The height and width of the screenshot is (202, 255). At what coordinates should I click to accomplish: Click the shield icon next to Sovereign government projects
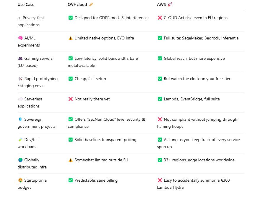tap(20, 119)
